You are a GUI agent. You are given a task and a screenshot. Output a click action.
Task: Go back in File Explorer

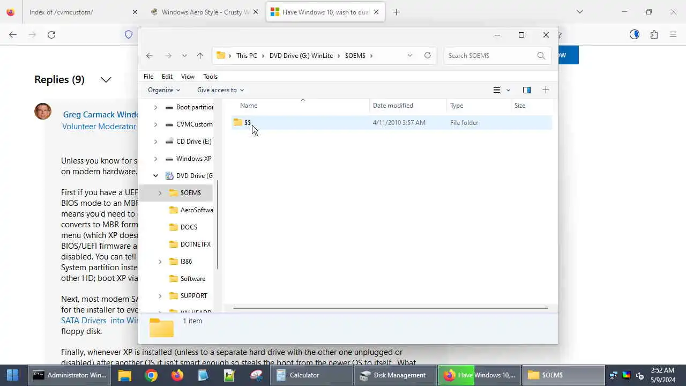150,56
